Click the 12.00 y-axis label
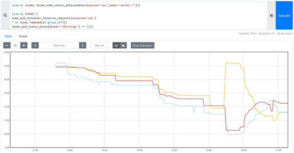This screenshot has width=294, height=153. [x=7, y=107]
